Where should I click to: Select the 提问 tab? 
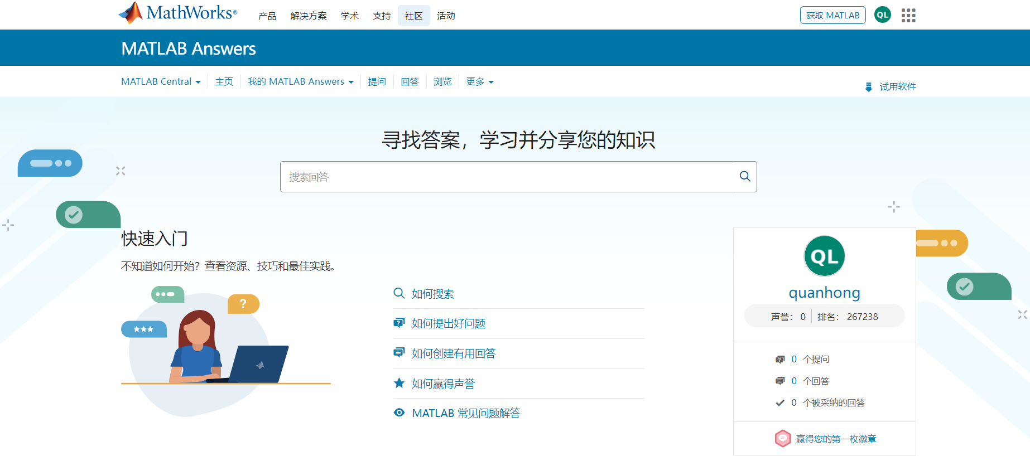[x=377, y=82]
